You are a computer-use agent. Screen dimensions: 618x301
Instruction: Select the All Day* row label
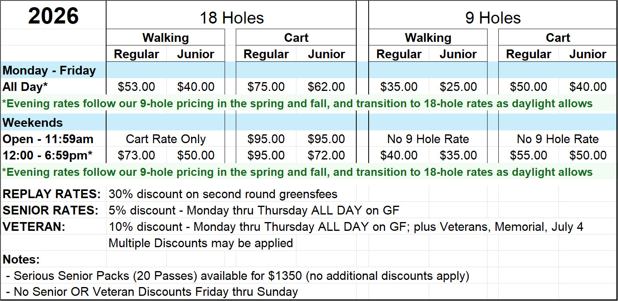(x=26, y=87)
